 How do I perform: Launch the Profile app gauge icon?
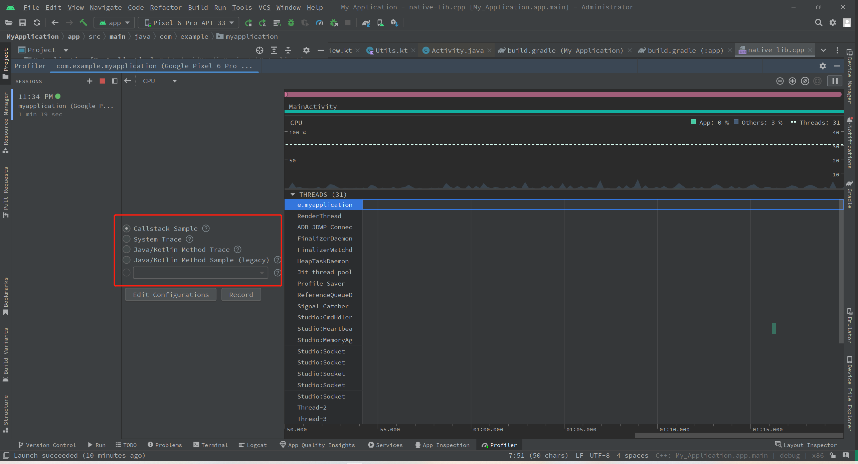point(319,23)
